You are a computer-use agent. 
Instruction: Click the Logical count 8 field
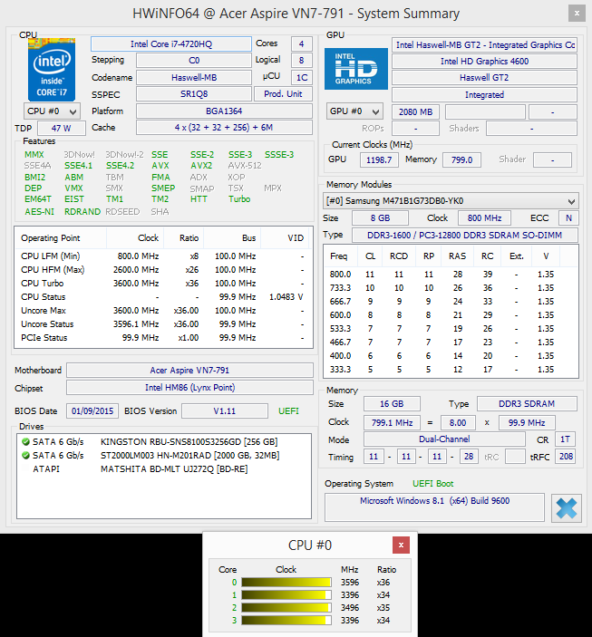tap(301, 61)
